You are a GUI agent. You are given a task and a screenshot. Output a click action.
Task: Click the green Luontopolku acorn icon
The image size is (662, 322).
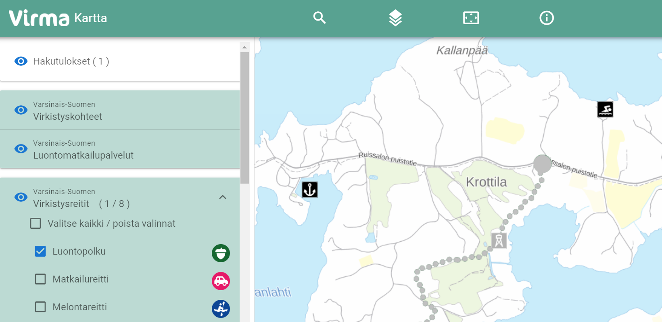coord(221,253)
